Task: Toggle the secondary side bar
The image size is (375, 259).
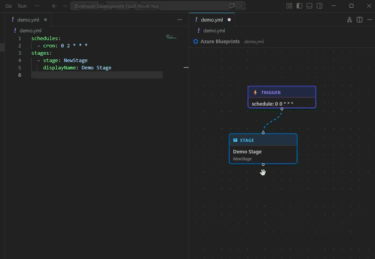Action: (319, 6)
